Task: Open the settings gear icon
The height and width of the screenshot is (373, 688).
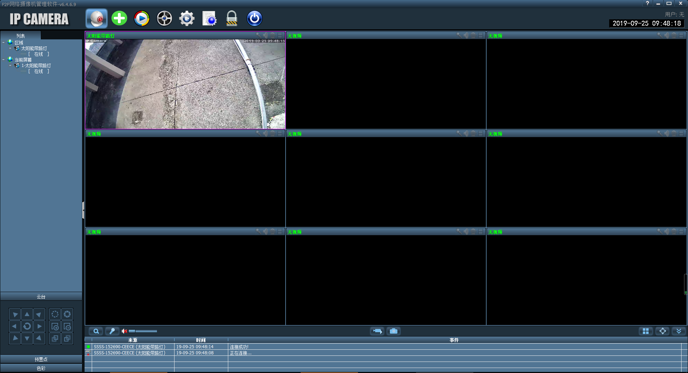Action: click(x=187, y=18)
